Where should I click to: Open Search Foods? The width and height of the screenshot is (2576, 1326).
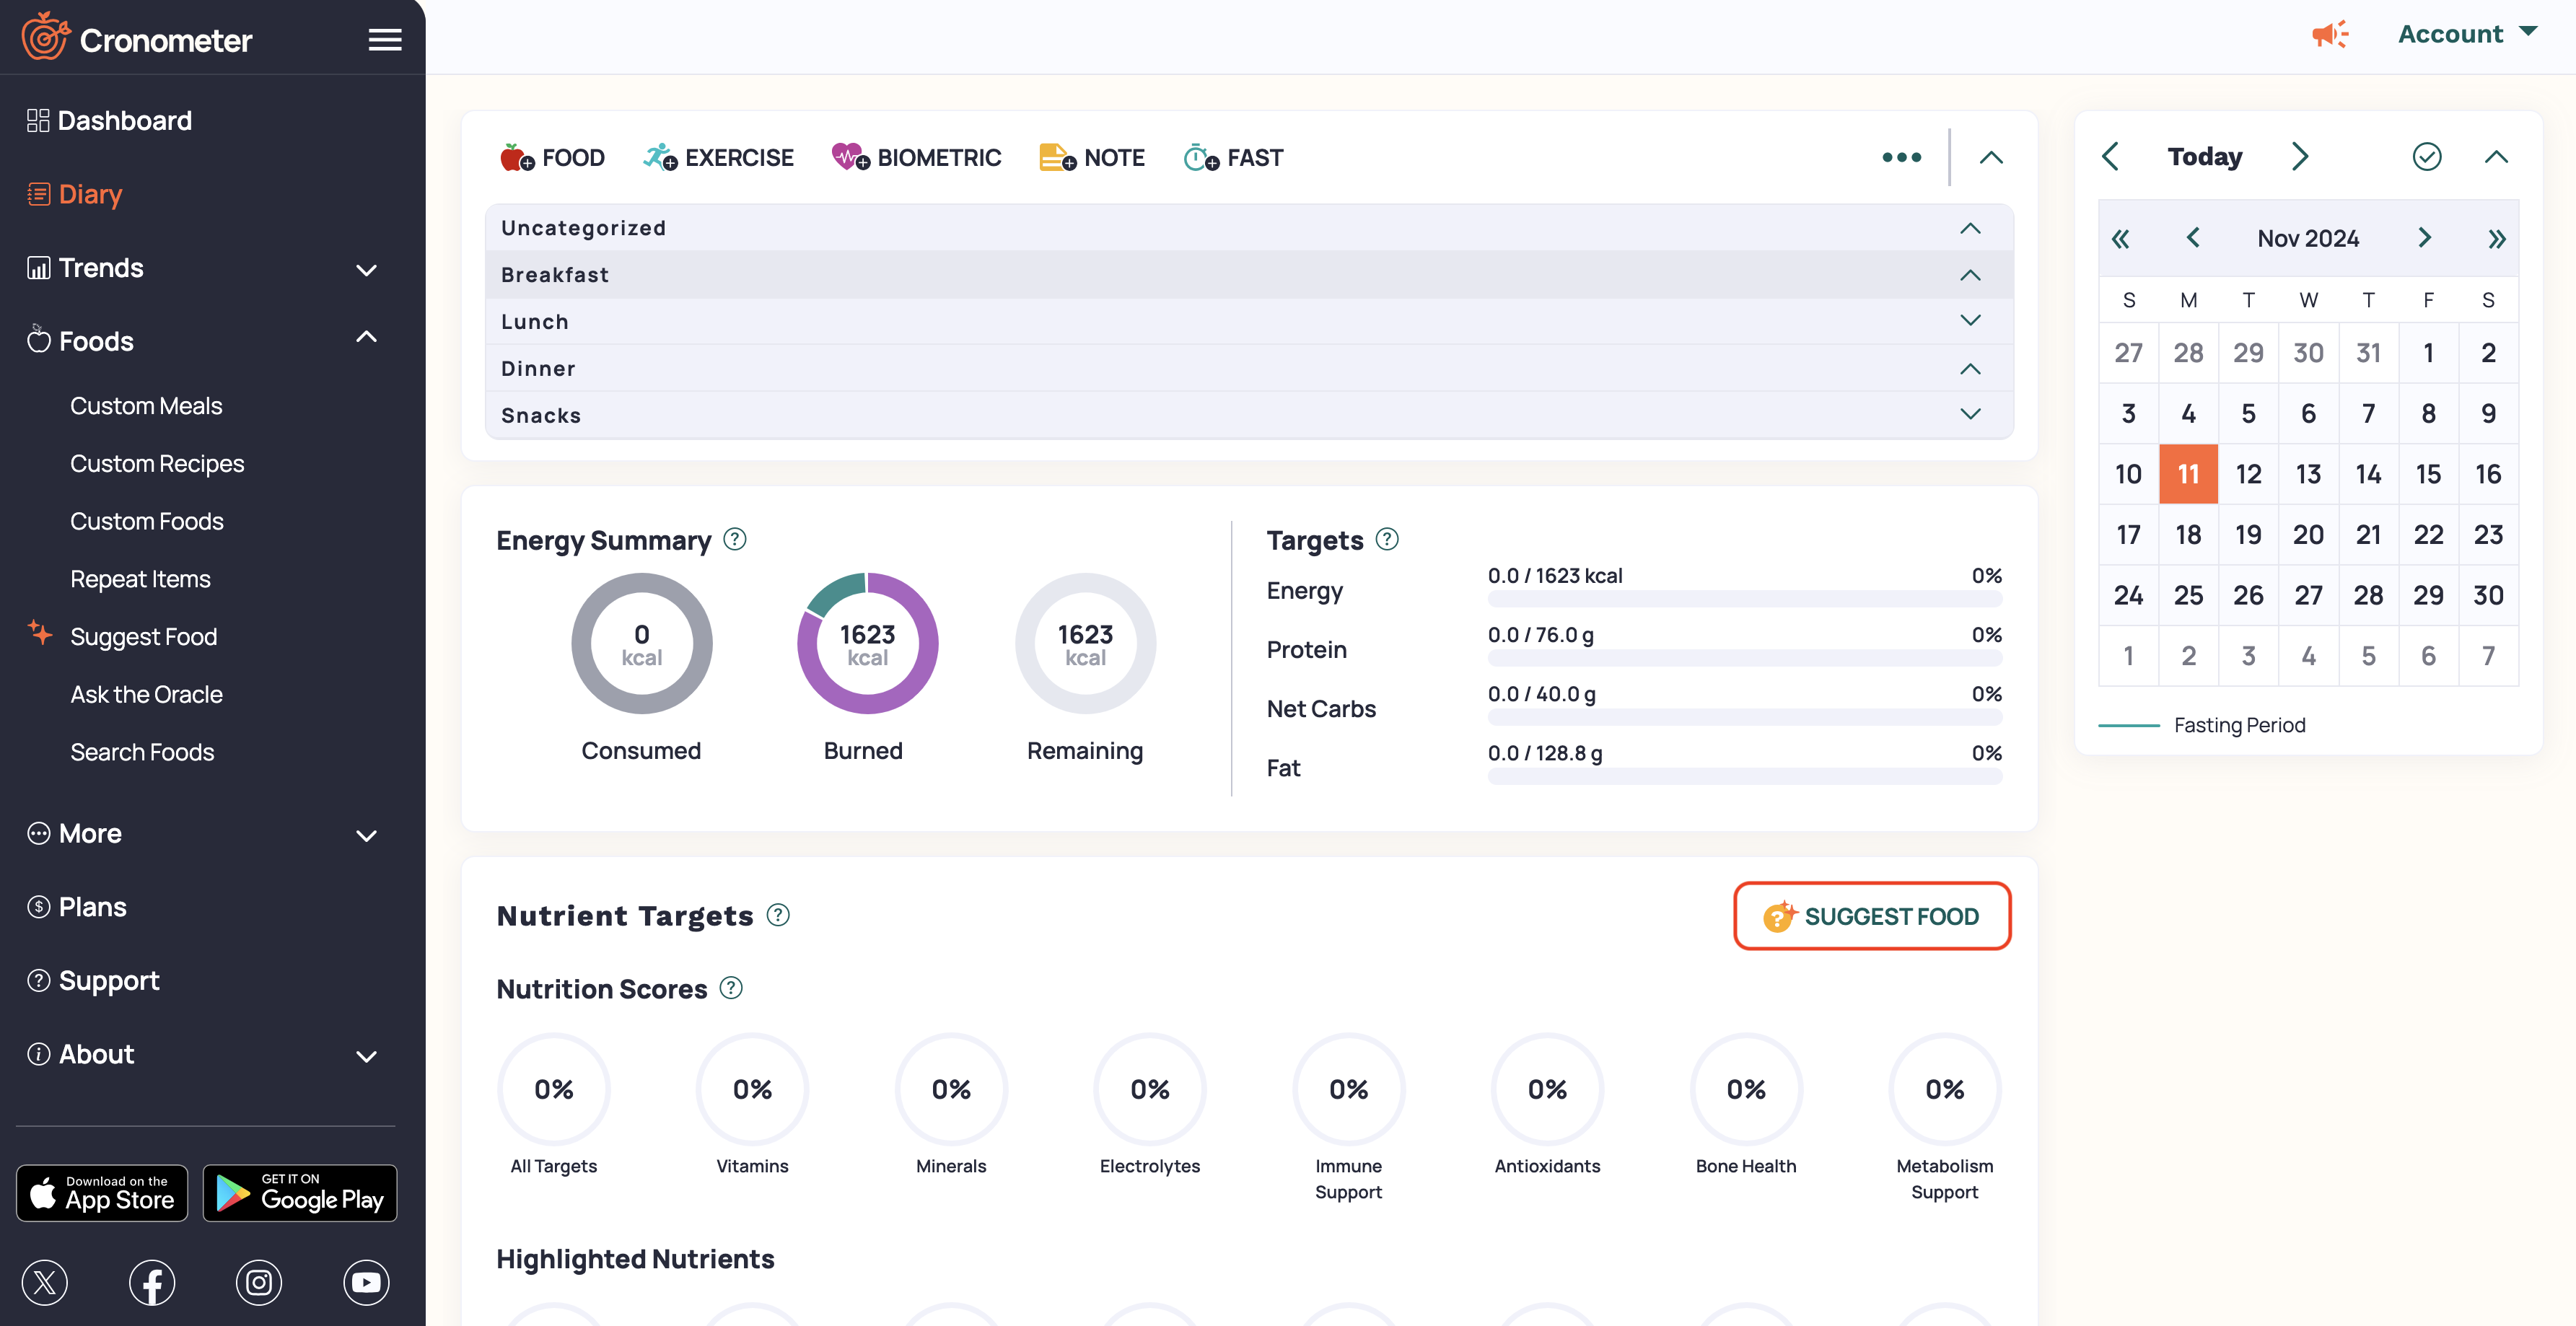pyautogui.click(x=142, y=752)
